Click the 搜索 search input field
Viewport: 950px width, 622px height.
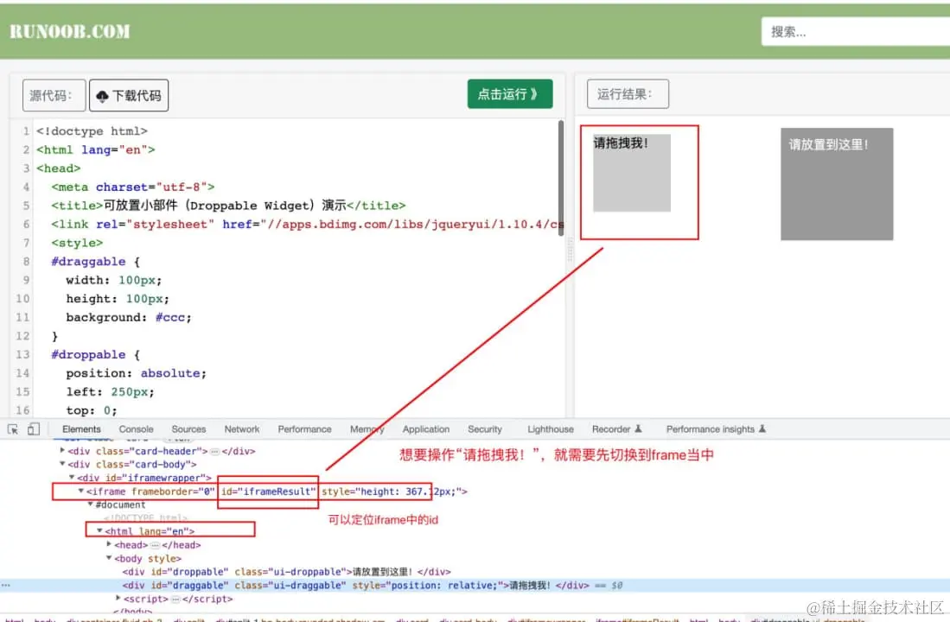(856, 31)
